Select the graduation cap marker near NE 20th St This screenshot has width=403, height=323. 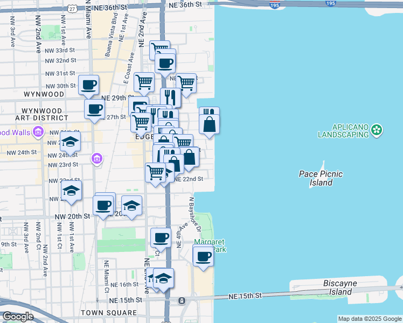coord(131,207)
